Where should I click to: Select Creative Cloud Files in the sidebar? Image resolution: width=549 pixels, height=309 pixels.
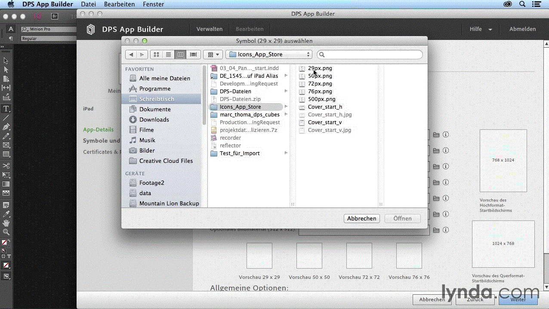pyautogui.click(x=166, y=161)
